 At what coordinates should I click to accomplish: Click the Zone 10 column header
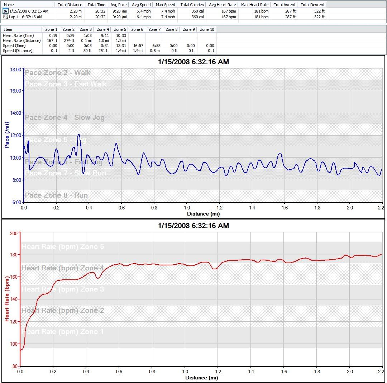207,29
